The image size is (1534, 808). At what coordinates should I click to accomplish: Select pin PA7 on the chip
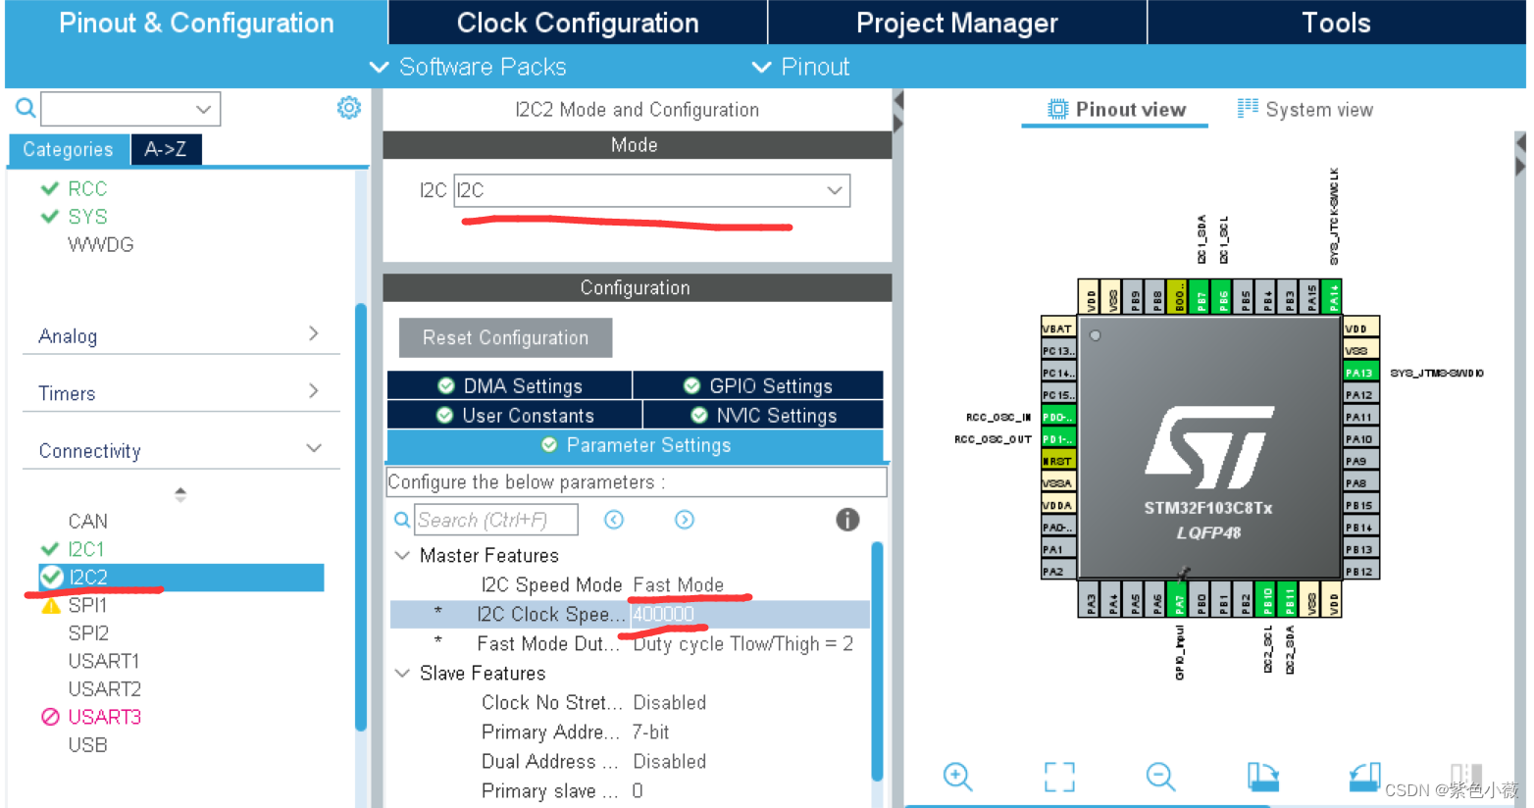1179,598
